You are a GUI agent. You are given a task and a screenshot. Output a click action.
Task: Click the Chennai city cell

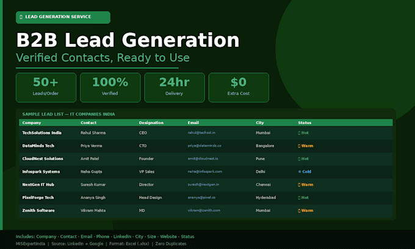click(x=263, y=184)
